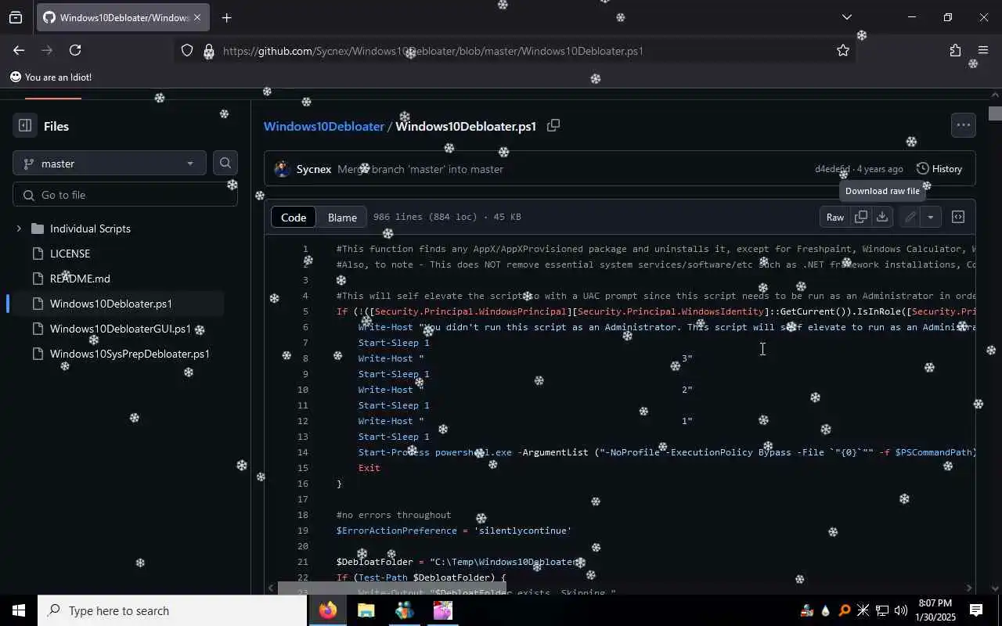Collapse the Files side panel icon

pyautogui.click(x=24, y=126)
